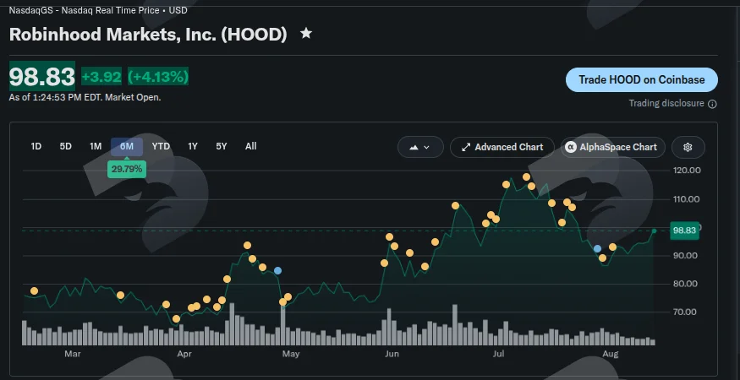Open chart settings gear icon

tap(688, 147)
